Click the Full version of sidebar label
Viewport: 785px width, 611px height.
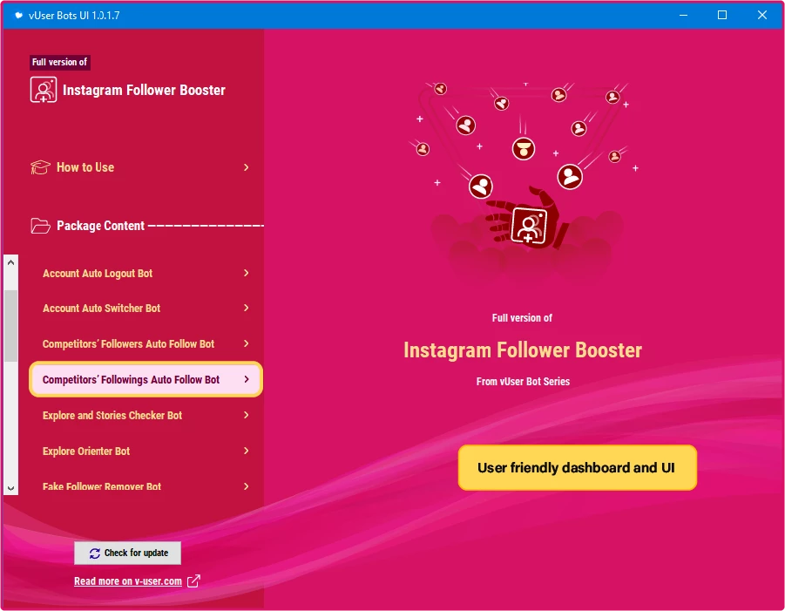tap(59, 62)
